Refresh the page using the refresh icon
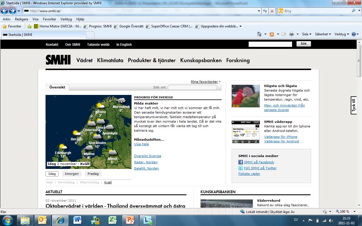The height and width of the screenshot is (226, 362). [x=265, y=11]
